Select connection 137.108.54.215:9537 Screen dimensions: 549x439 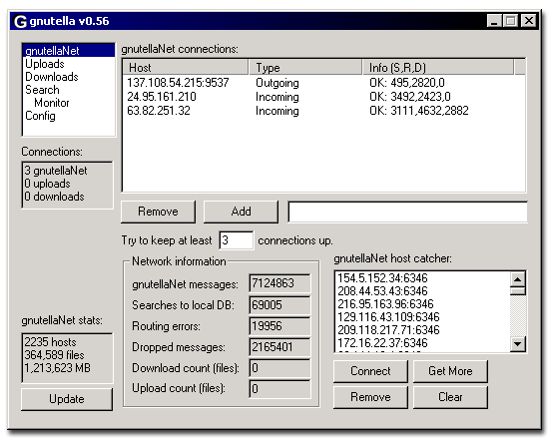(x=178, y=83)
